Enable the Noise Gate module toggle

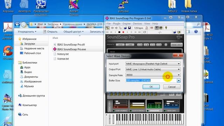[x=165, y=111]
